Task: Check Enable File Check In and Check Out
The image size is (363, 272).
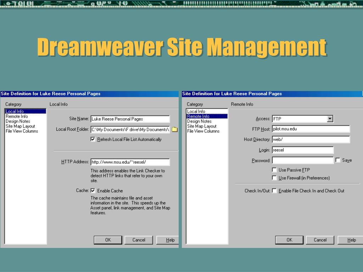Action: [274, 191]
